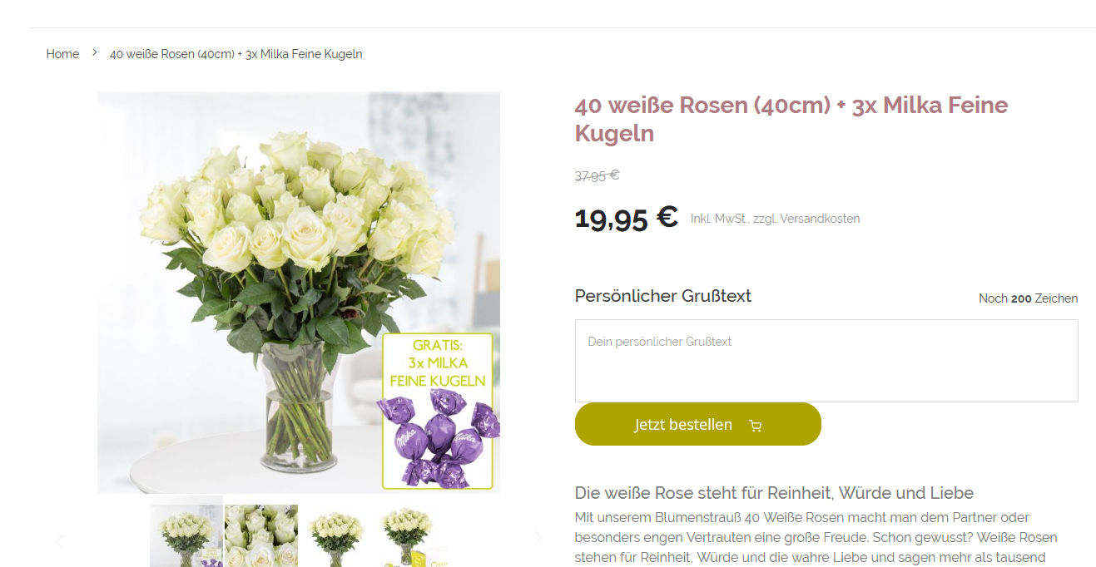Click the Persönlicher Grußtext label
Viewport: 1096px width, 567px height.
point(662,296)
